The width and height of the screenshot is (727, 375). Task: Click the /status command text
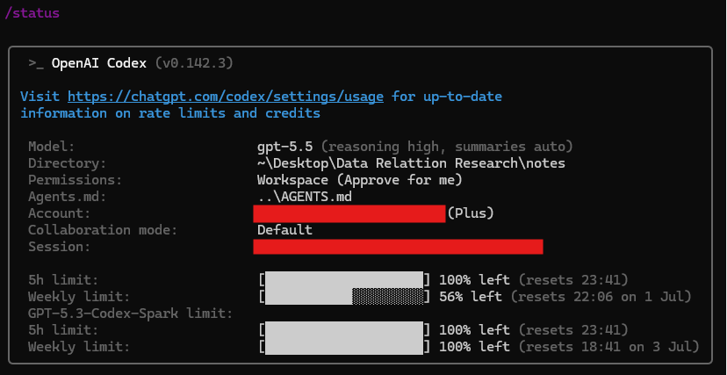click(32, 12)
